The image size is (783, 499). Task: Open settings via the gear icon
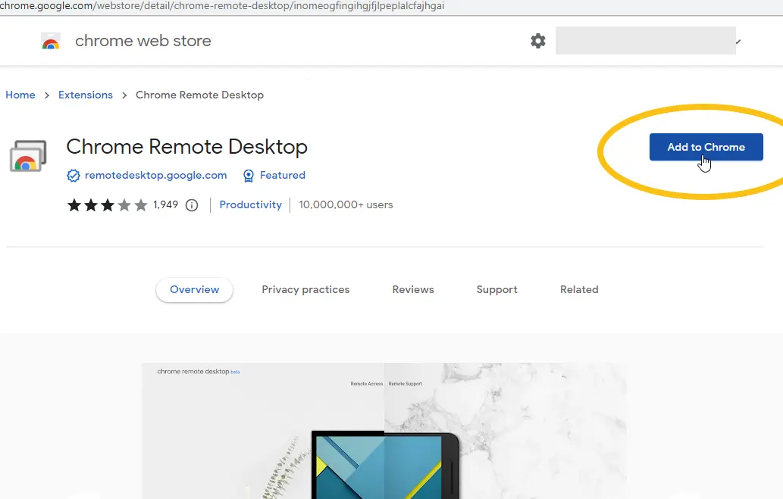(538, 41)
